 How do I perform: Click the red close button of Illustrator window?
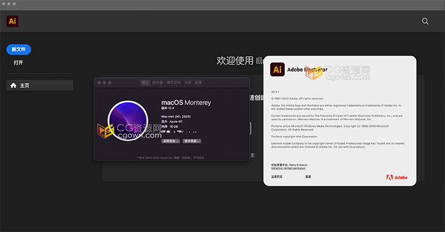coord(3,4)
